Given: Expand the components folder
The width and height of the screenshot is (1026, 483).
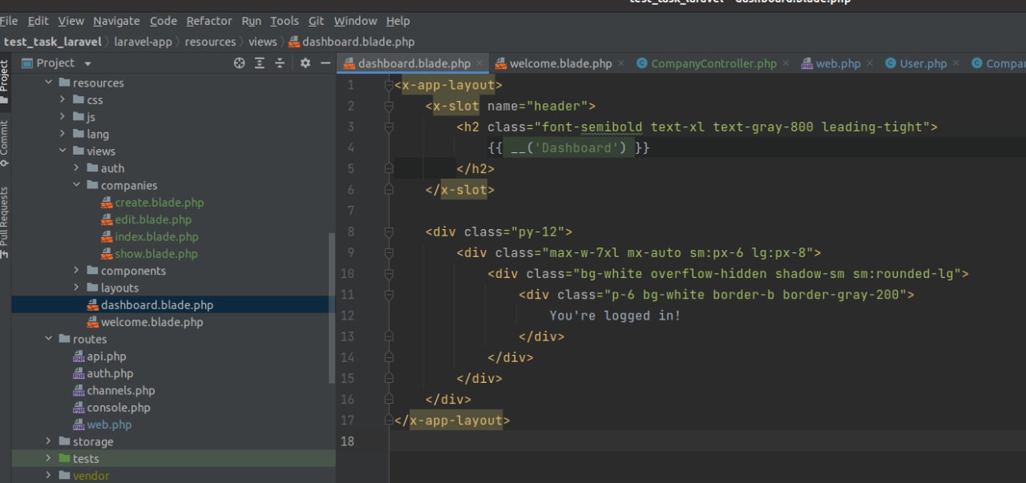Looking at the screenshot, I should pos(78,272).
